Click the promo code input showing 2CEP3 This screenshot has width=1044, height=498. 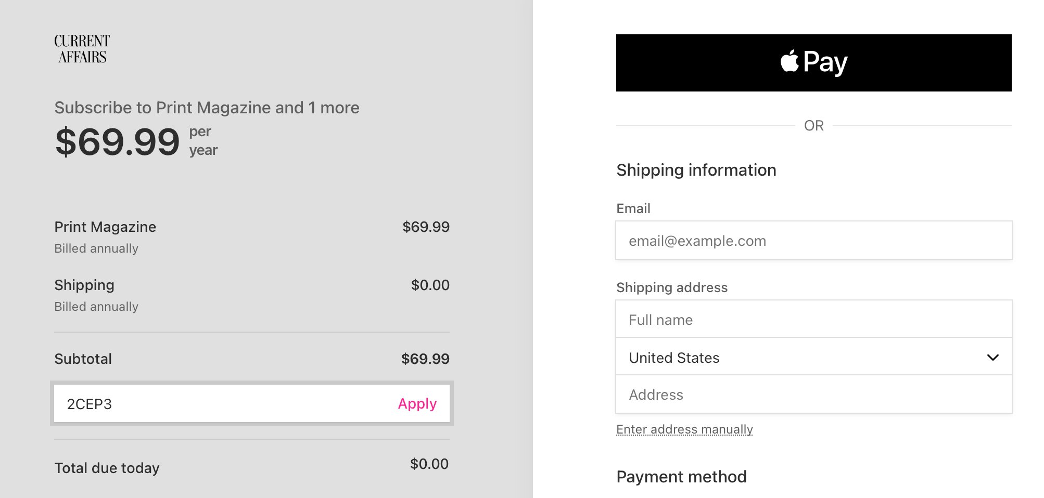pyautogui.click(x=208, y=403)
